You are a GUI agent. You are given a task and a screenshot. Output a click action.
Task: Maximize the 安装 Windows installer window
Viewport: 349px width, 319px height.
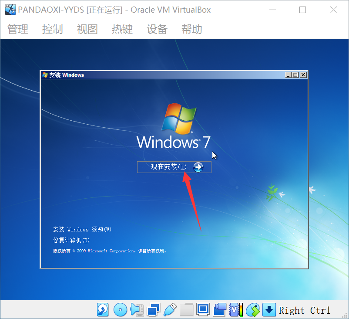[x=295, y=75]
